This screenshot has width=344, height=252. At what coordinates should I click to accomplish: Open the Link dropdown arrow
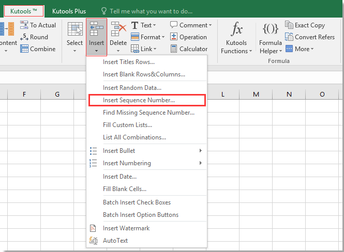pyautogui.click(x=155, y=49)
